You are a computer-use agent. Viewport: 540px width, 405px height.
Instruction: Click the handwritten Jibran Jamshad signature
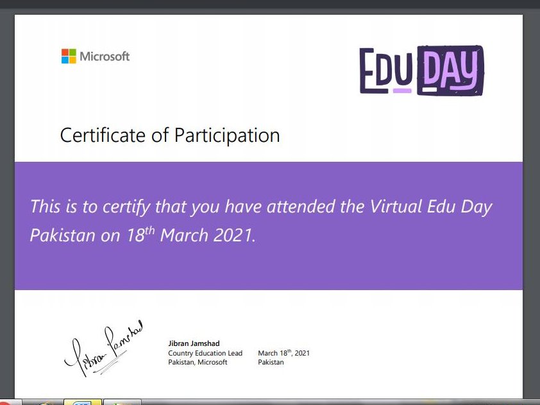(104, 349)
